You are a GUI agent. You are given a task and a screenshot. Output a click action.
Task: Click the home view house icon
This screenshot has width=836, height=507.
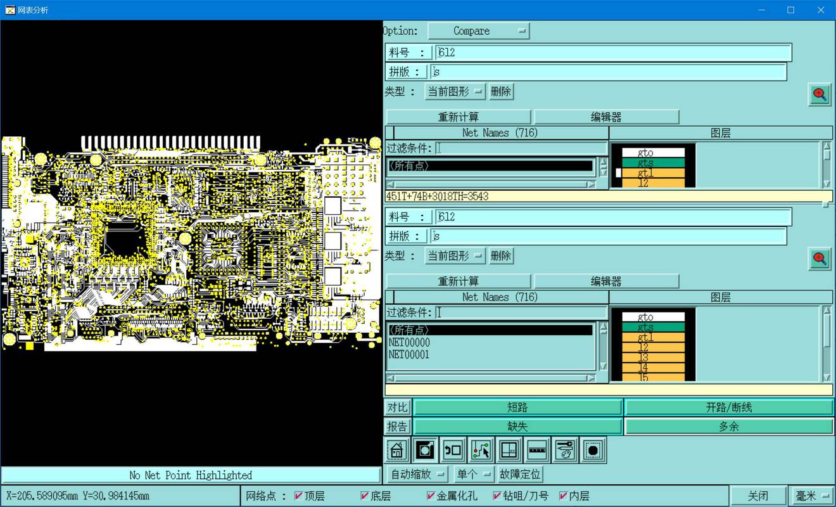[x=396, y=450]
